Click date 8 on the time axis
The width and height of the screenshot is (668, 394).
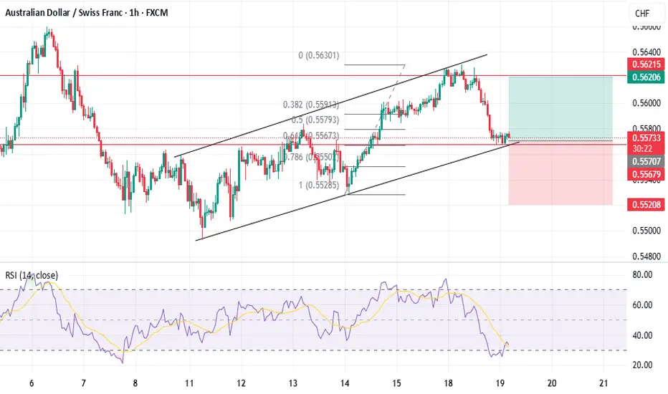[135, 383]
